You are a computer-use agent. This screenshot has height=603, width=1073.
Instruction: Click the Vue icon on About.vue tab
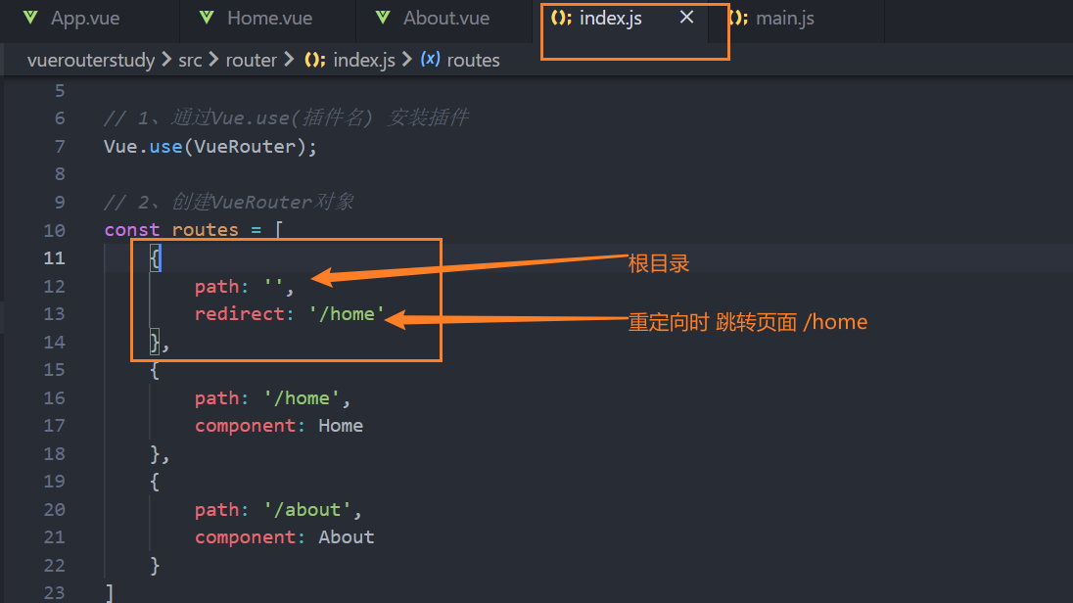click(x=383, y=18)
